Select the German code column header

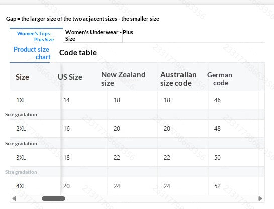click(x=220, y=79)
